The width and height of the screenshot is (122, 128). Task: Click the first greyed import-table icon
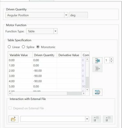(96, 119)
